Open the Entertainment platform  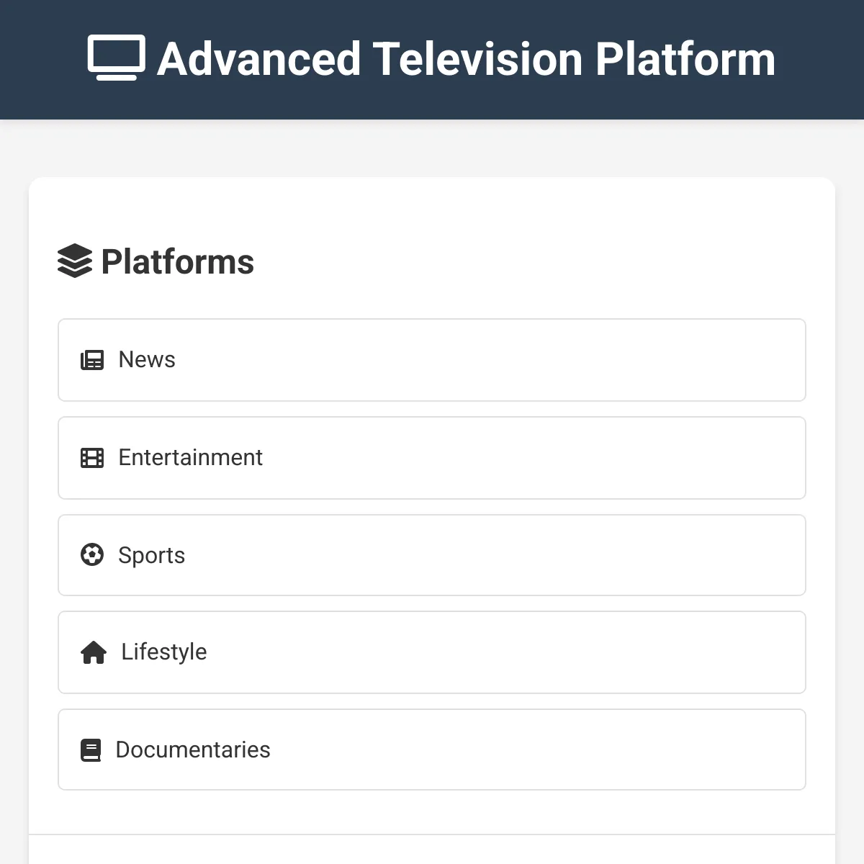(432, 458)
